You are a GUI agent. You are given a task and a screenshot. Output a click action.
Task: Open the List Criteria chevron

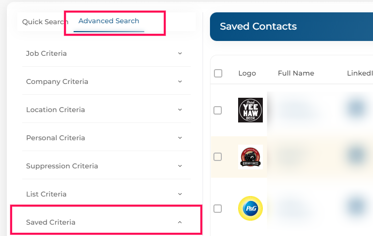(x=180, y=194)
